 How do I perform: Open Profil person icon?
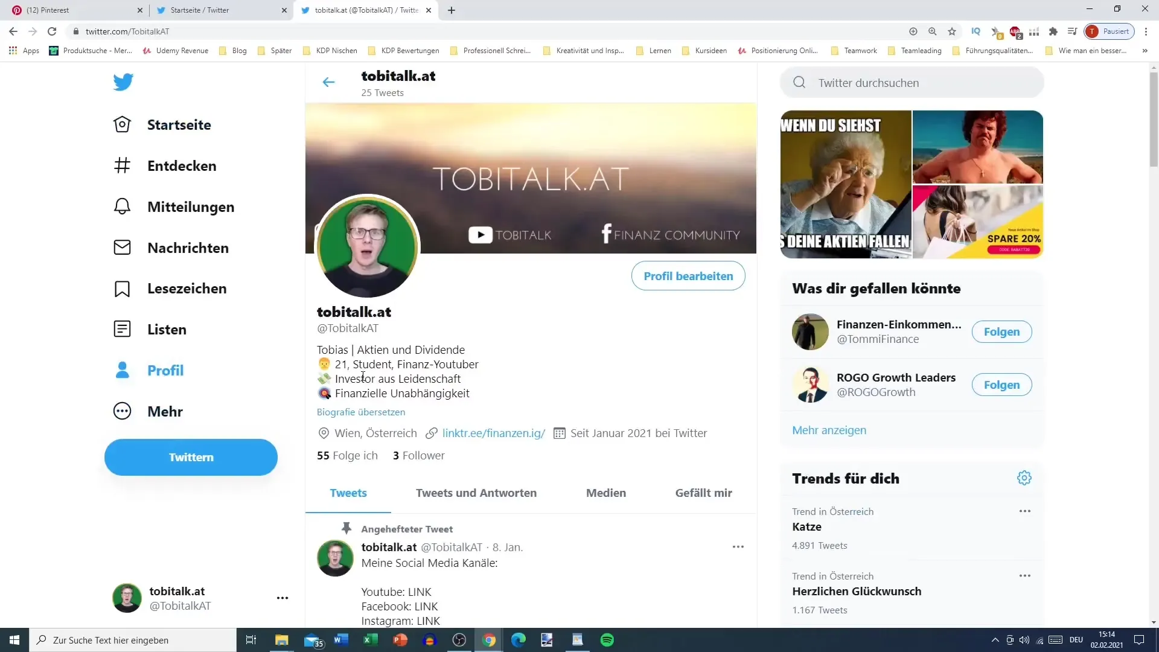tap(122, 370)
